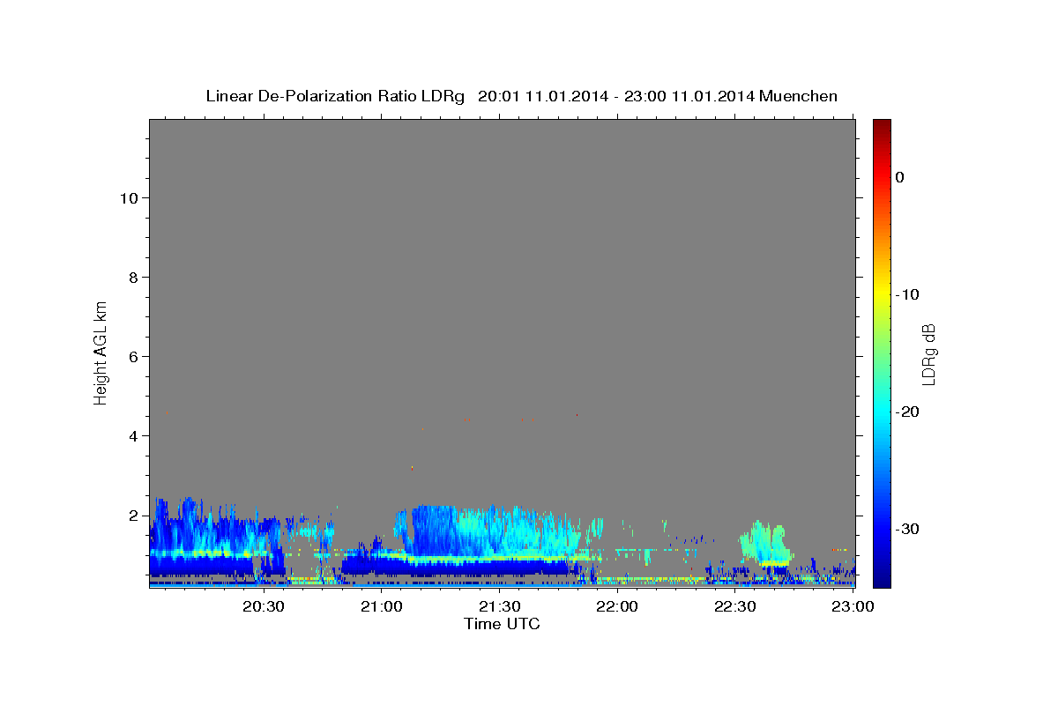Image resolution: width=1058 pixels, height=705 pixels.
Task: Click the '-10' colorbar tick label
Action: tap(907, 294)
